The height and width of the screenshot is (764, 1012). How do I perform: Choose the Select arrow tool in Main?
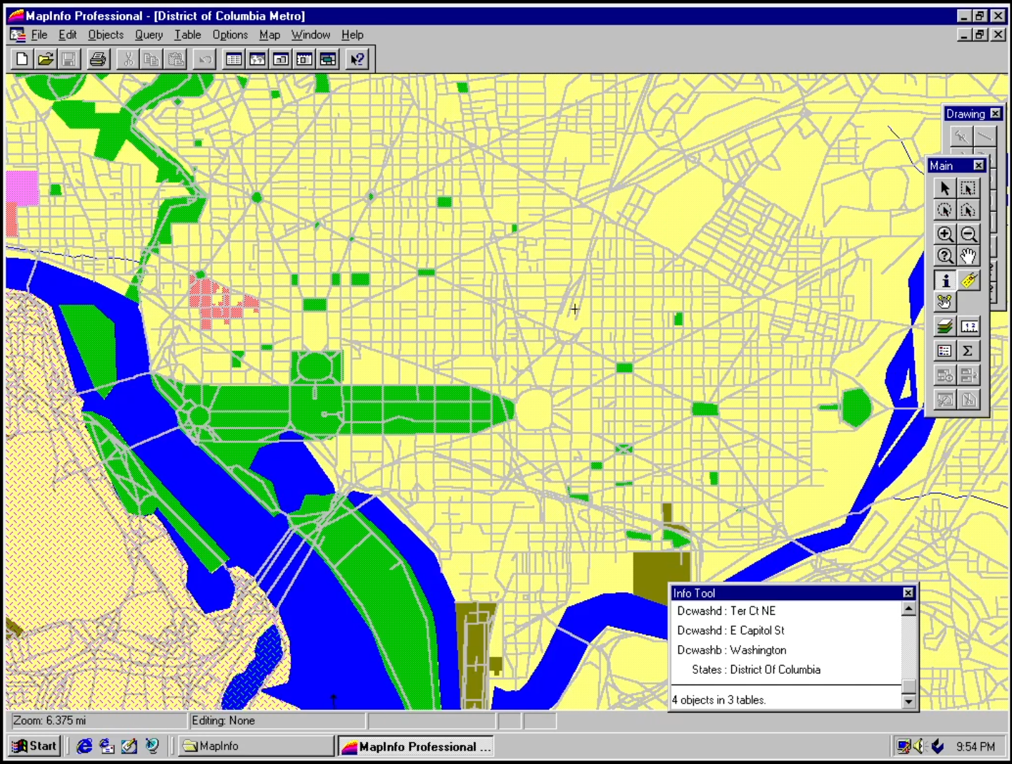[x=944, y=188]
